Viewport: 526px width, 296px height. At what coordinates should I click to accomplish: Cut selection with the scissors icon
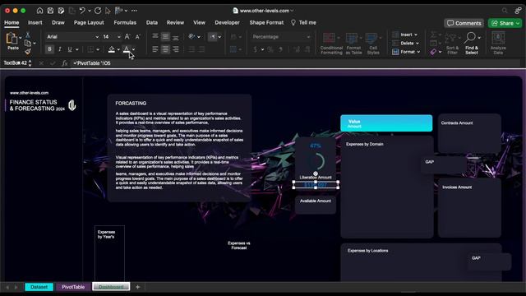[x=28, y=35]
